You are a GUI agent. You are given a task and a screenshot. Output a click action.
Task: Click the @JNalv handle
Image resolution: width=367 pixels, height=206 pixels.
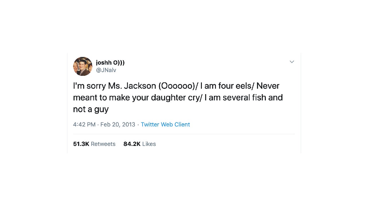pyautogui.click(x=106, y=70)
